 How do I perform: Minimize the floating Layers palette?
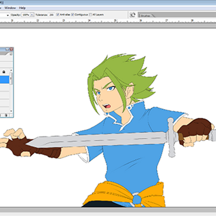pyautogui.click(x=7, y=49)
